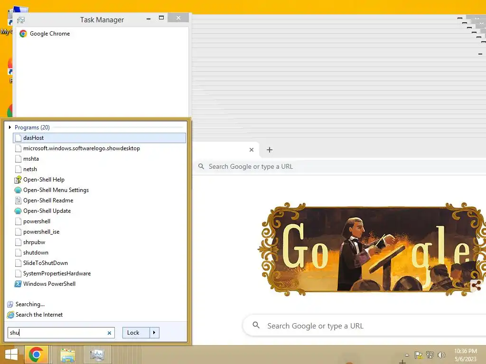Viewport: 486px width, 364px height.
Task: Click the Google page search box
Action: (365, 326)
